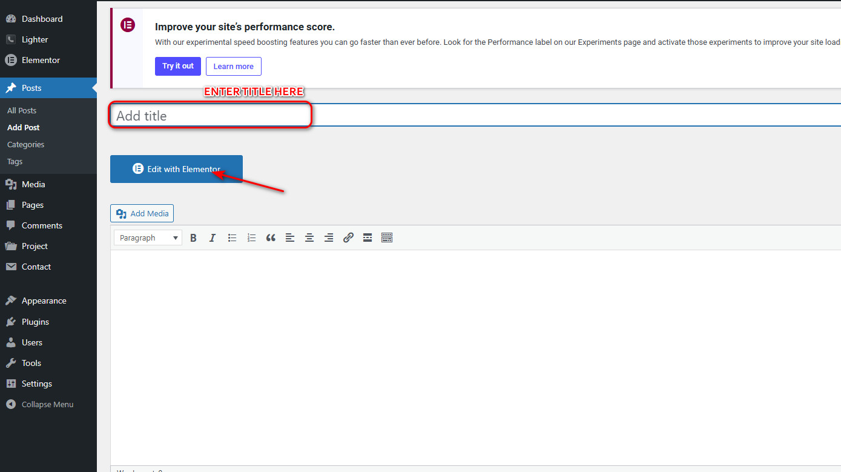Click the Try it out button
Viewport: 841px width, 472px height.
coord(178,66)
